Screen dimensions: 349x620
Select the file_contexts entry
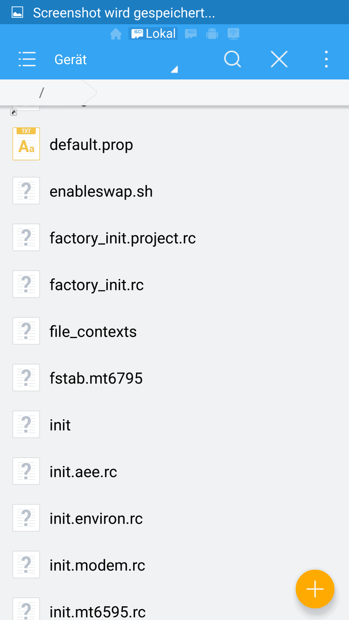(x=174, y=332)
